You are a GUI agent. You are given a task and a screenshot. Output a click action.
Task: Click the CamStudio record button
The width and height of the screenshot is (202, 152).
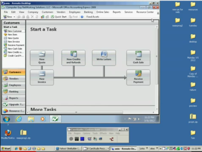click(x=71, y=139)
